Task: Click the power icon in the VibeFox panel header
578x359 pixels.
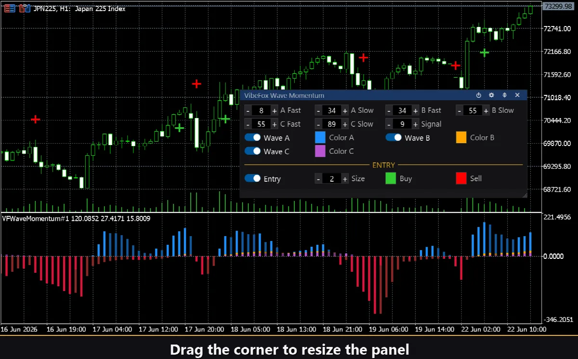Action: click(479, 95)
